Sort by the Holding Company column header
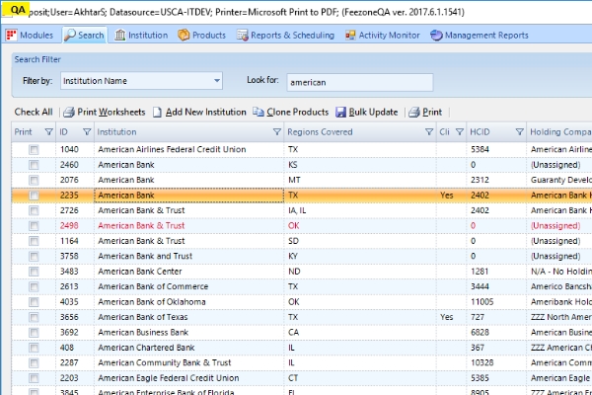 560,132
